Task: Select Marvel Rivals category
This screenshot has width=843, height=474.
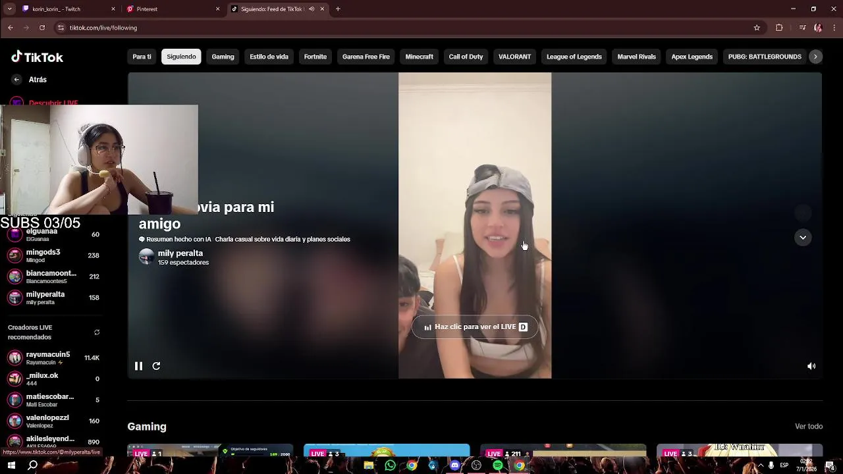Action: [637, 57]
